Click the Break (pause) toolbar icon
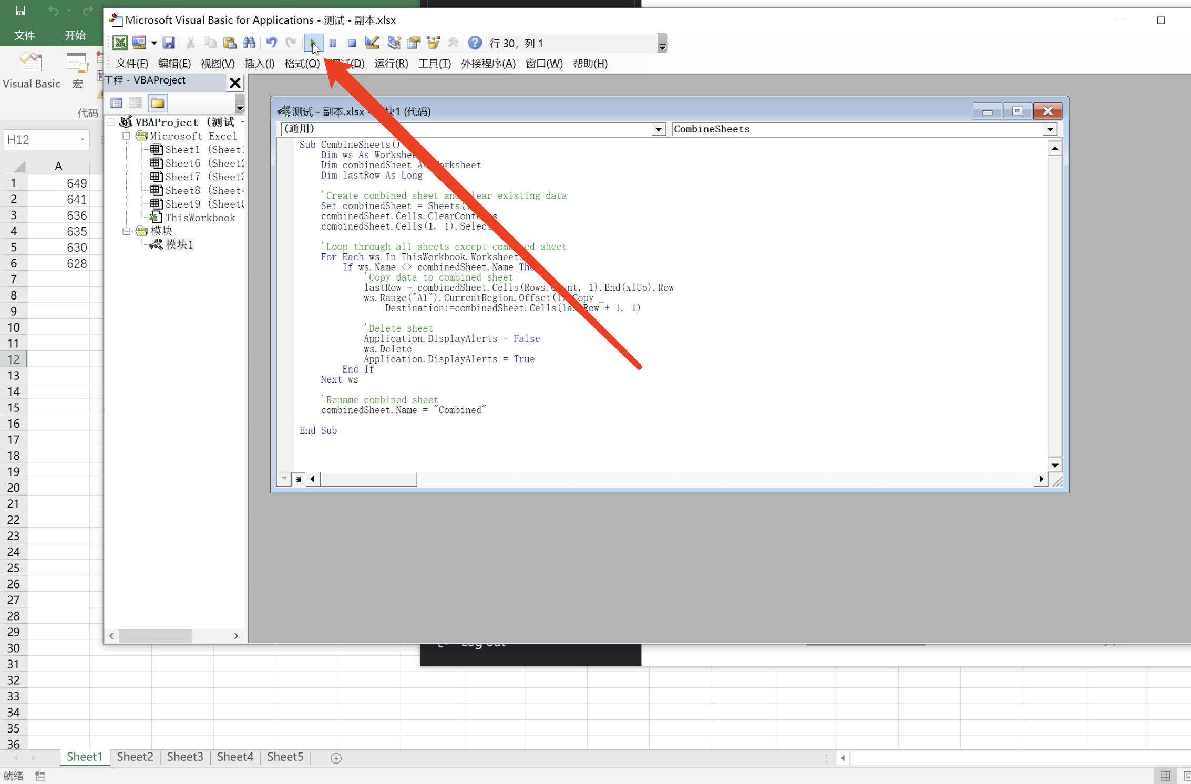 point(333,43)
